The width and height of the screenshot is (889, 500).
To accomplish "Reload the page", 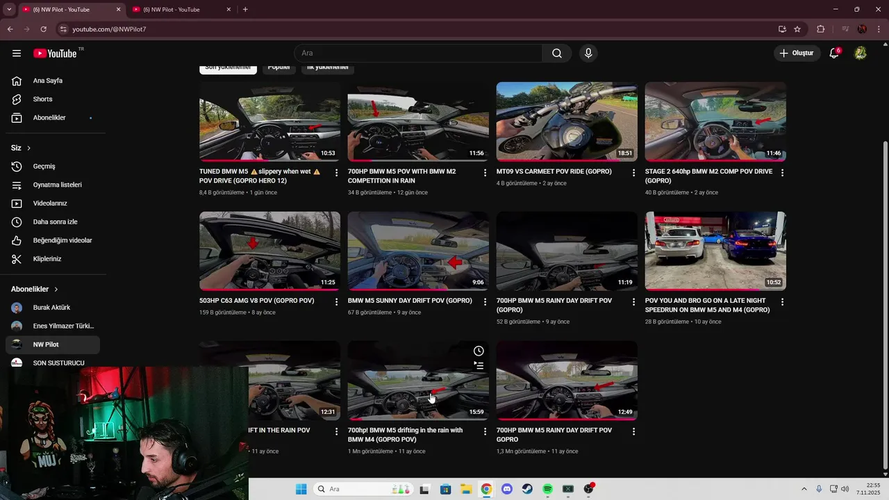I will (x=43, y=29).
